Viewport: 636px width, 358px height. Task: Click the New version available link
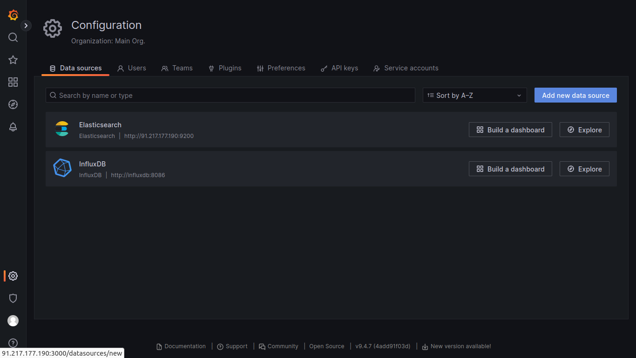(456, 346)
